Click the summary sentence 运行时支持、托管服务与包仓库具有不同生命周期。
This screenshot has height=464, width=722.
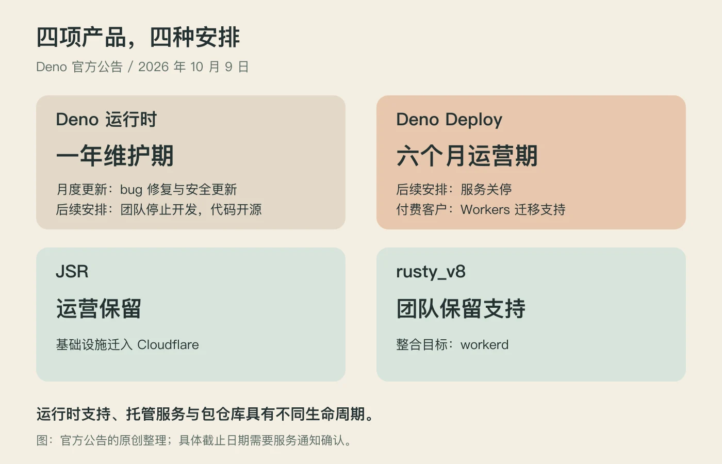click(206, 414)
